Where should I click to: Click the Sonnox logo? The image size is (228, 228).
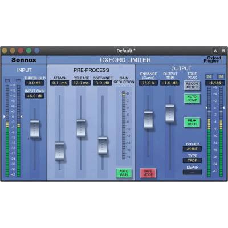click(x=24, y=60)
